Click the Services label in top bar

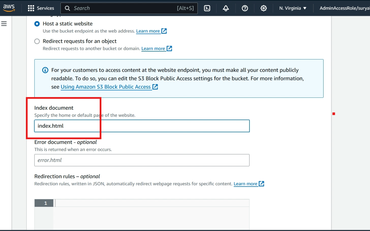46,8
